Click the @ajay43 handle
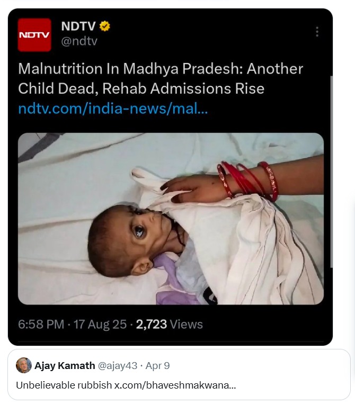 coord(118,366)
